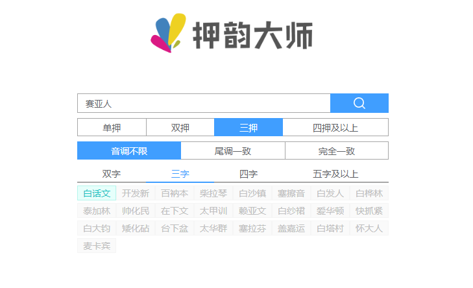Viewport: 473px width, 288px height.
Task: Click the highlighted result 白话文
Action: (97, 193)
